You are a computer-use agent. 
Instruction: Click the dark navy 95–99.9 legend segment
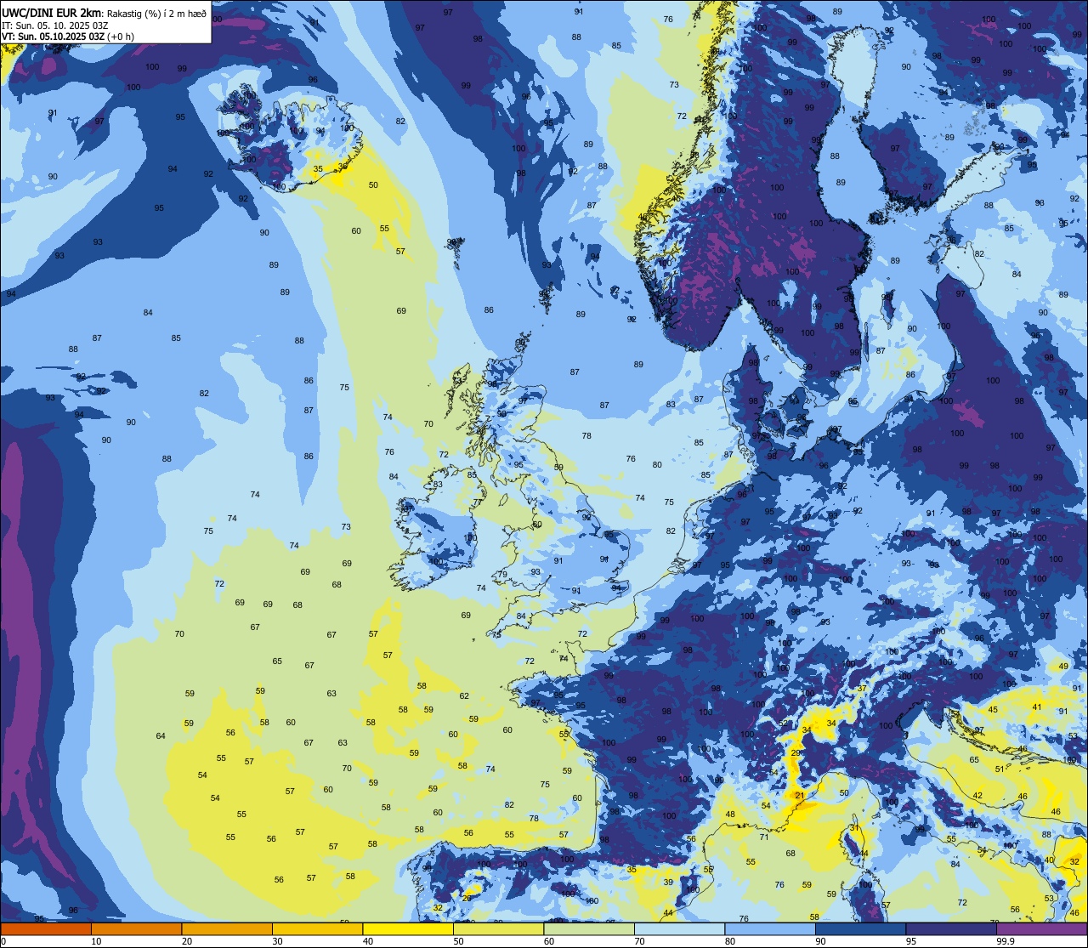coord(951,928)
